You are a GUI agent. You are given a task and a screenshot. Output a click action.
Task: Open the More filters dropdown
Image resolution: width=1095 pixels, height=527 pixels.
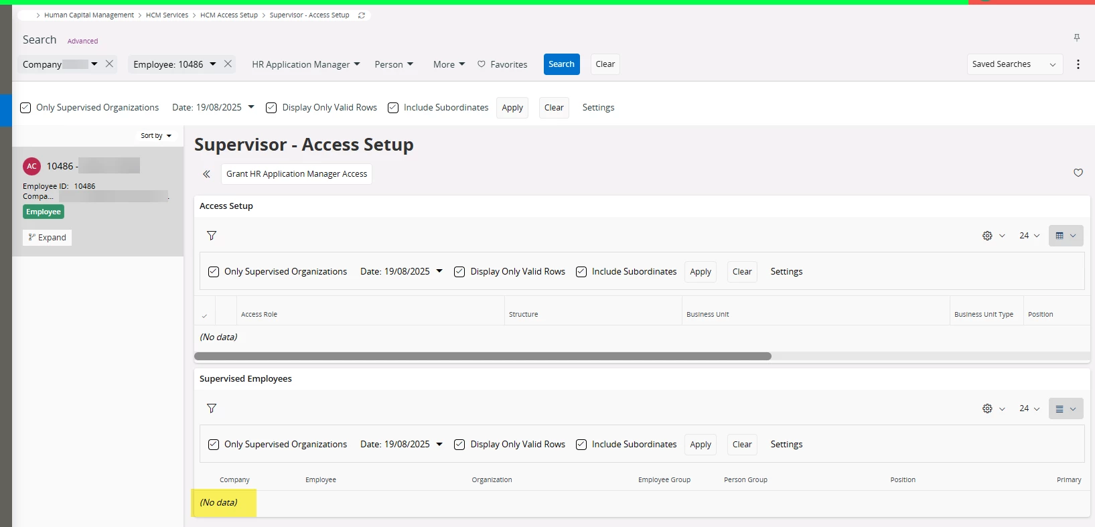point(449,64)
